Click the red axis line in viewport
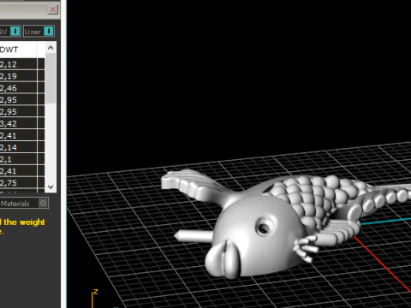Screen dimensions: 411x308 pyautogui.click(x=383, y=264)
